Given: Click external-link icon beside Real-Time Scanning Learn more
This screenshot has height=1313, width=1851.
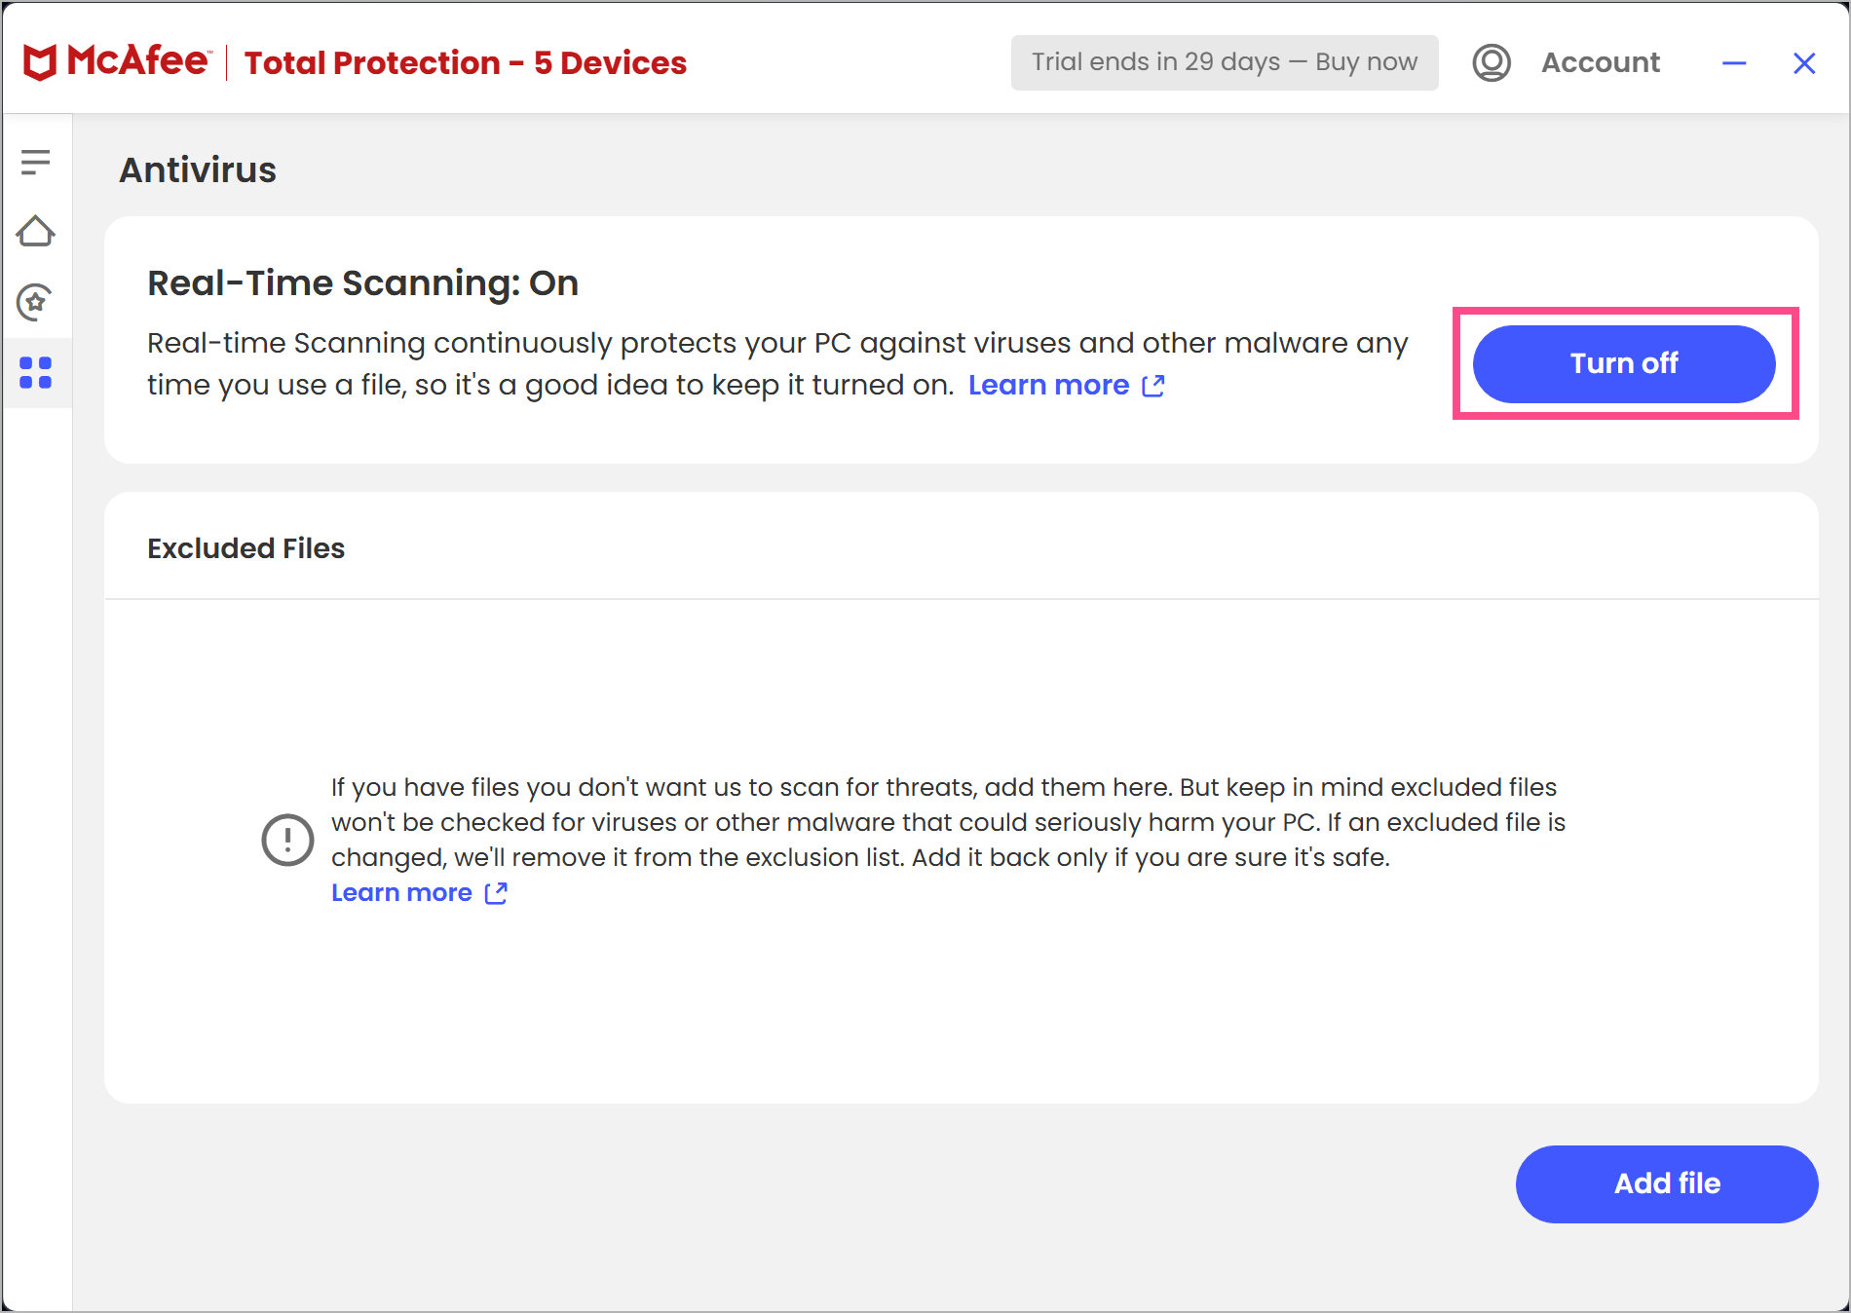Looking at the screenshot, I should 1153,386.
